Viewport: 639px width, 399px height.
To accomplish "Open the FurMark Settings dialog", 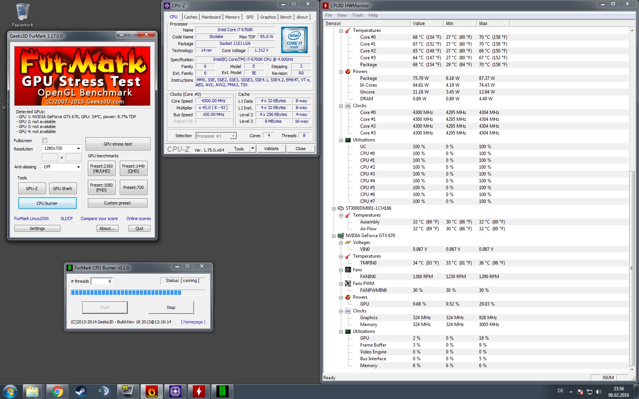I will pos(37,228).
